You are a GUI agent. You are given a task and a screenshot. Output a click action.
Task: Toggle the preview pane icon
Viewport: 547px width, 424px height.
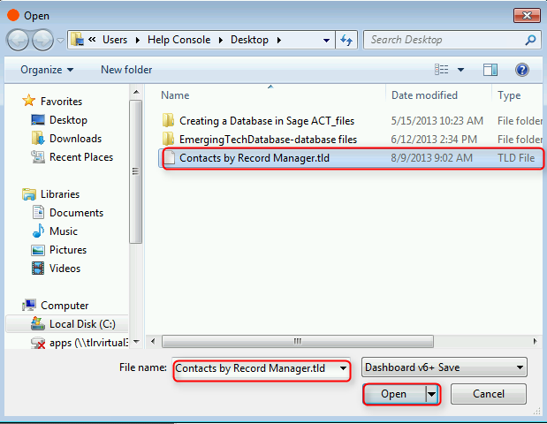490,70
